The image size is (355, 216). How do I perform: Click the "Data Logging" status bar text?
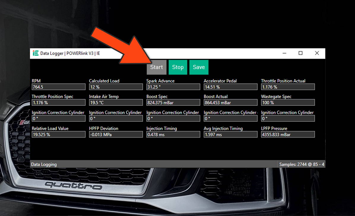(x=44, y=164)
